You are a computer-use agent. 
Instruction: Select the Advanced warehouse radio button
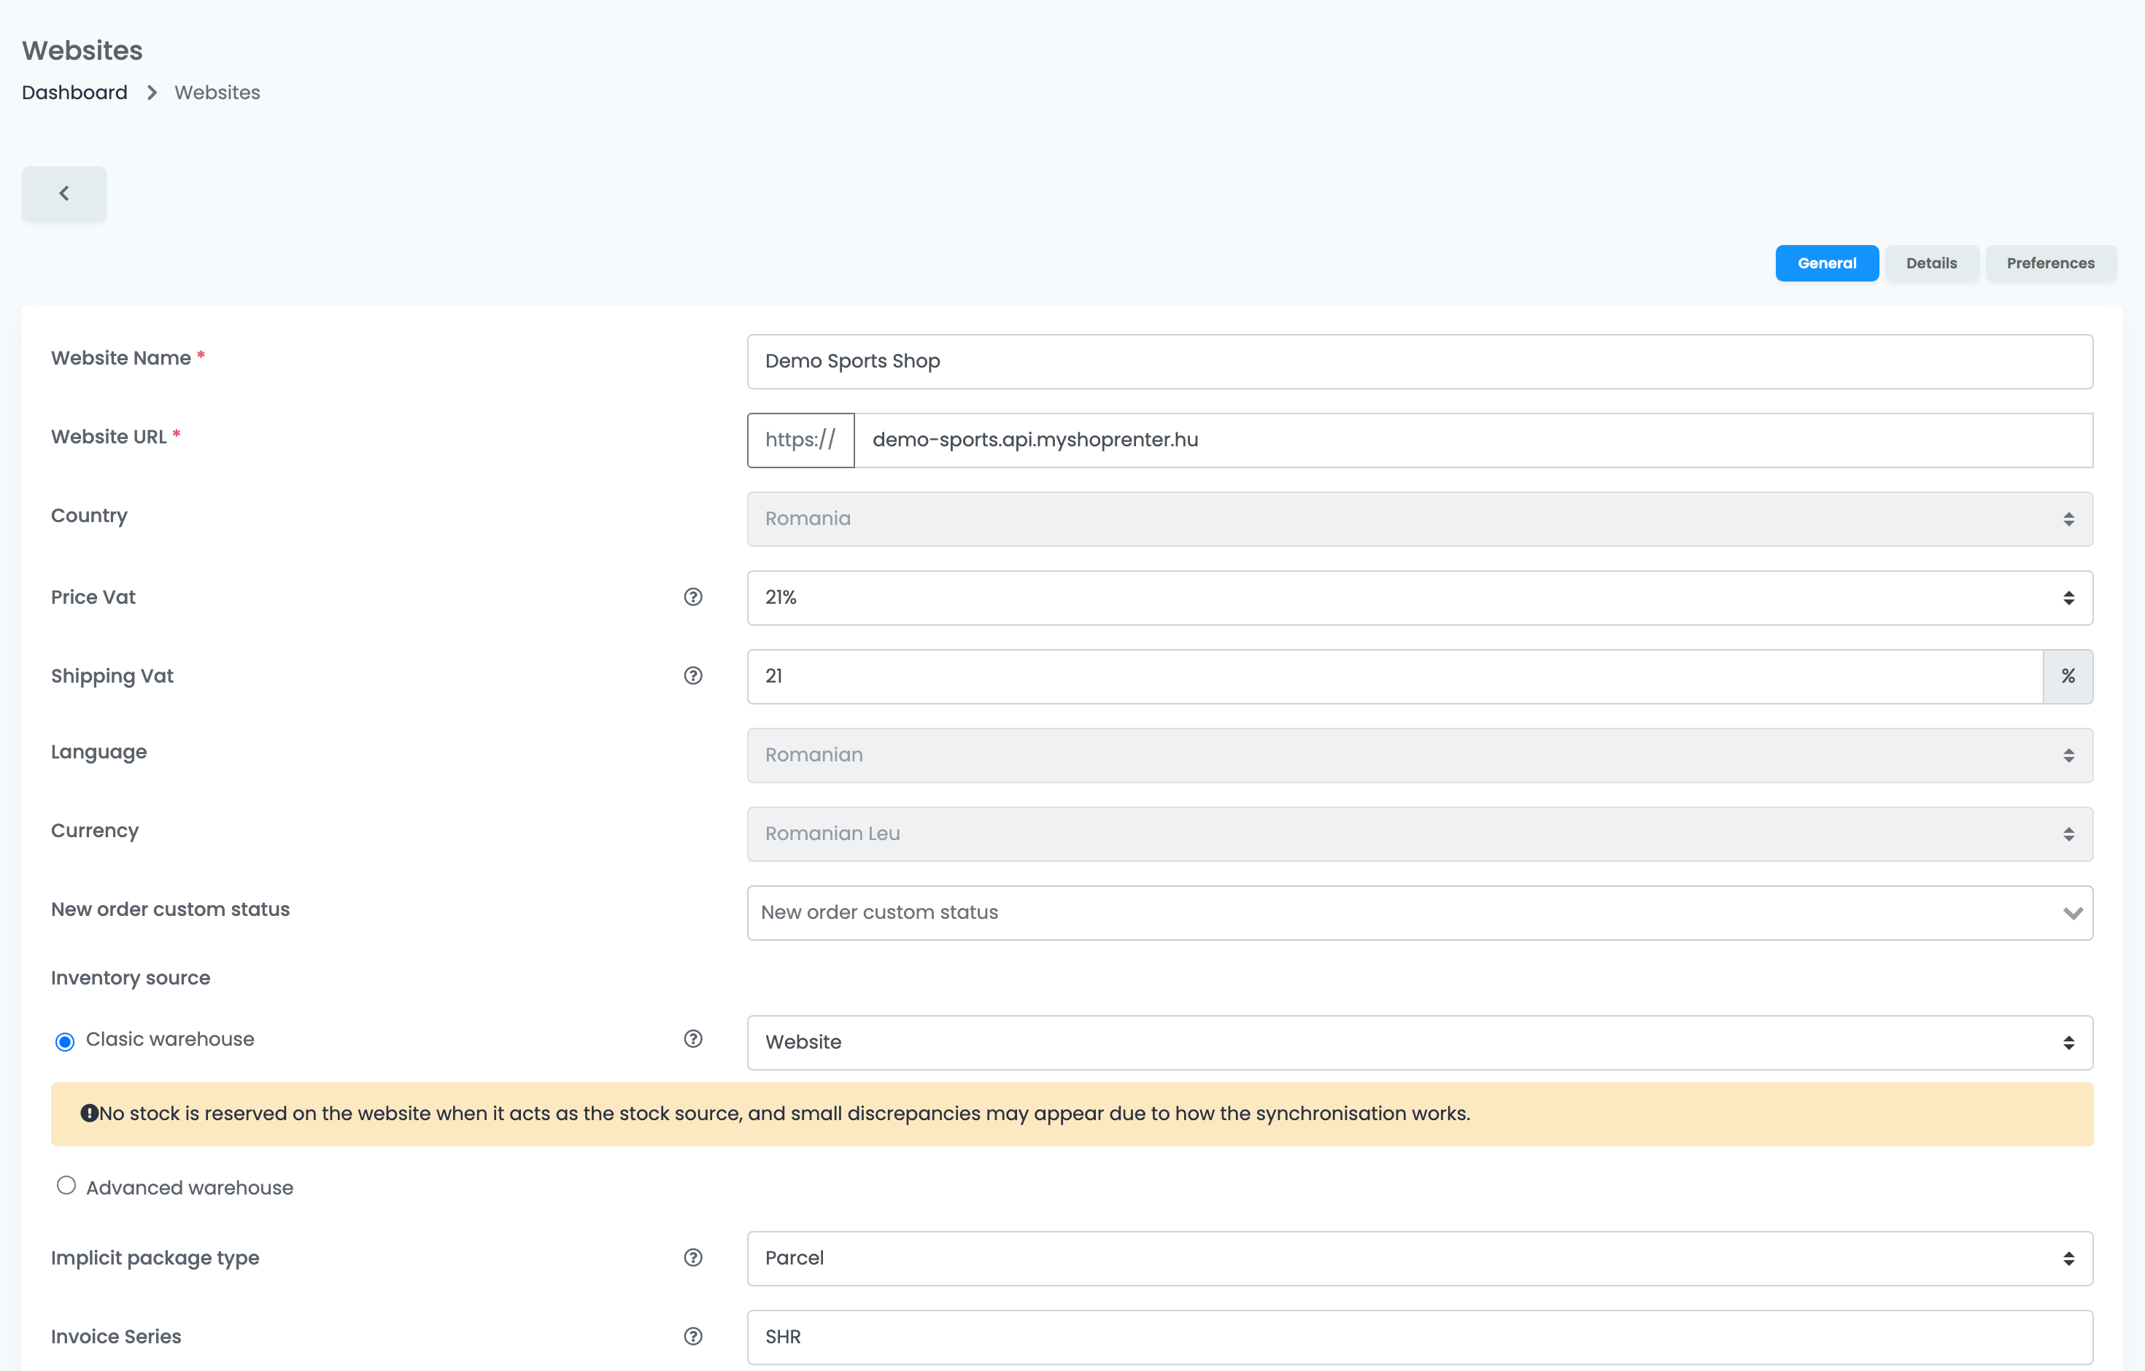(x=66, y=1186)
